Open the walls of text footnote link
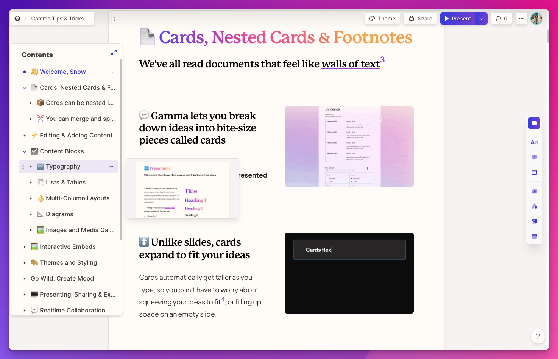 point(351,64)
